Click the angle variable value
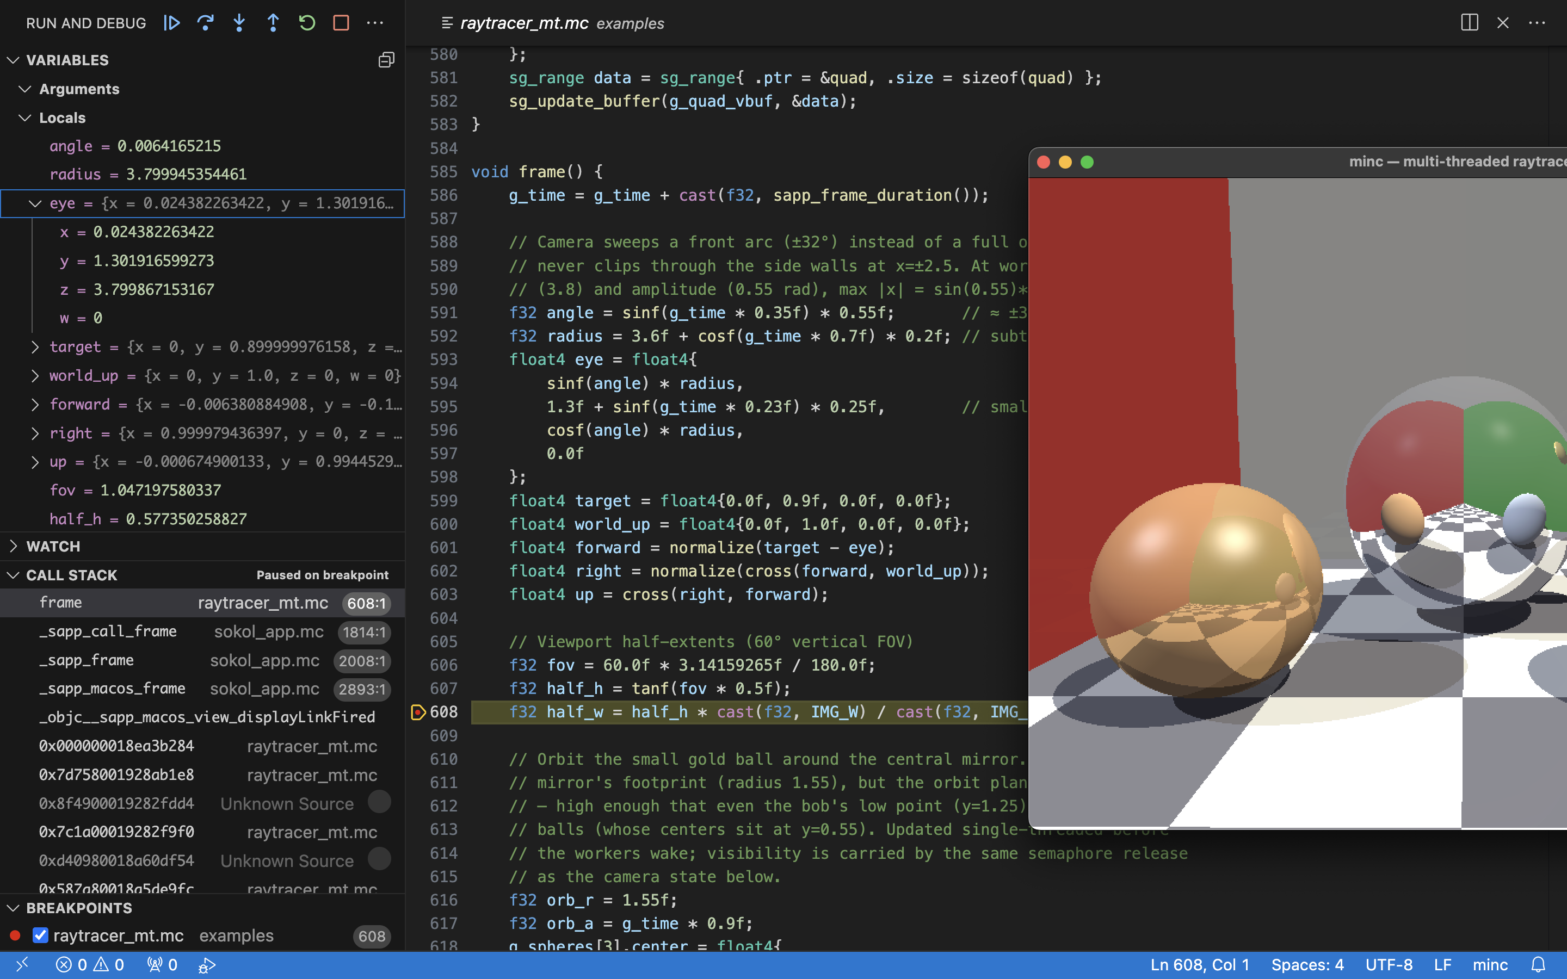Viewport: 1567px width, 979px height. [x=169, y=146]
